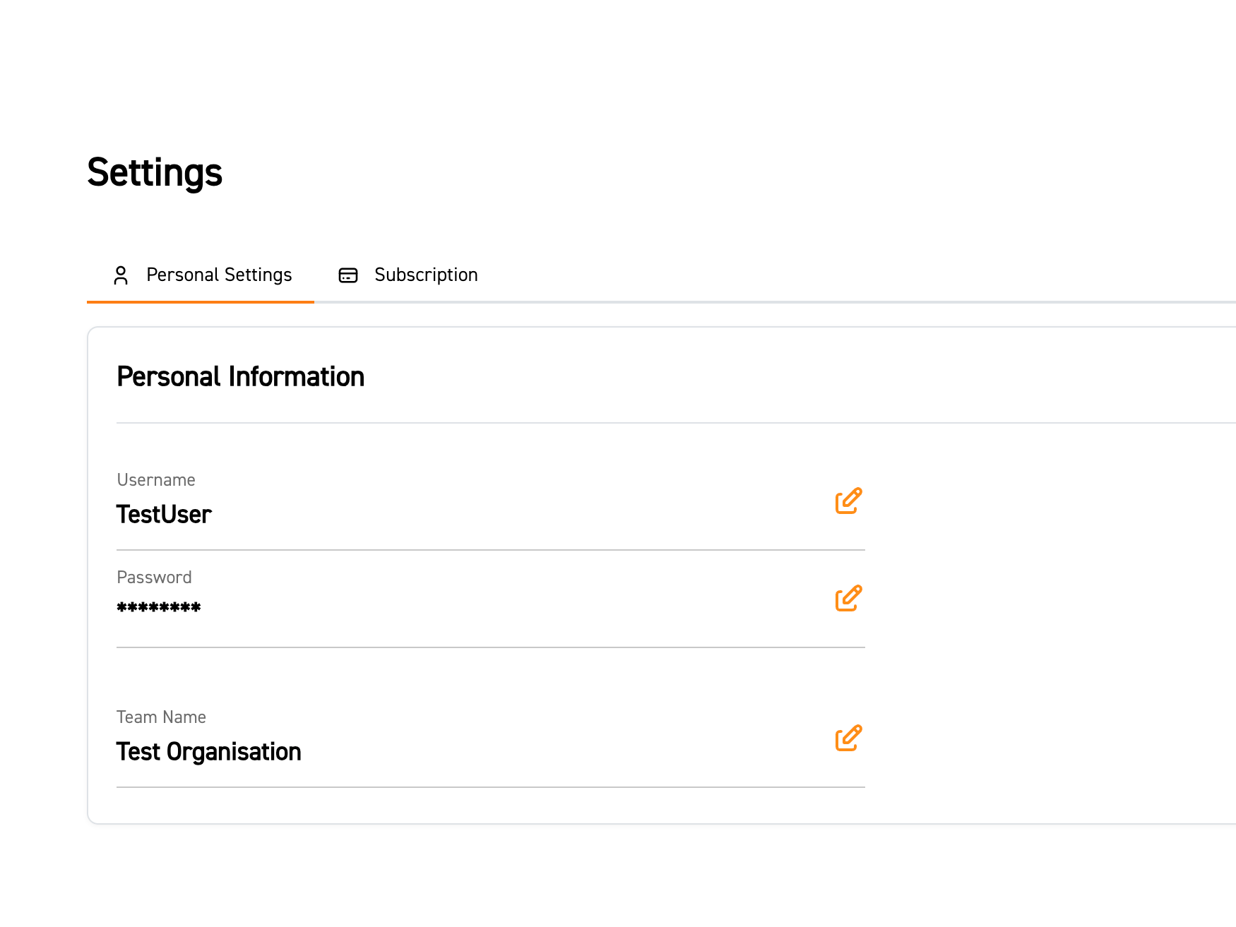Image resolution: width=1236 pixels, height=927 pixels.
Task: Click the masked Password field
Action: pos(159,607)
